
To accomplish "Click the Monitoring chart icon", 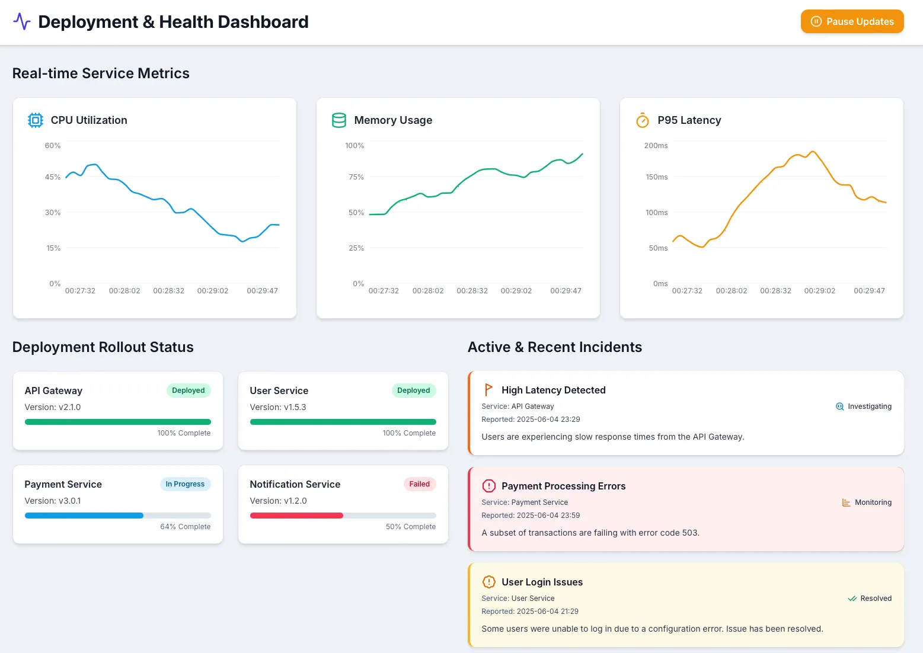I will click(846, 502).
